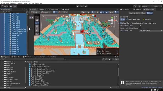The height and width of the screenshot is (91, 163).
Task: Toggle hidden packages visibility icon in Project
Action: coord(117,59)
